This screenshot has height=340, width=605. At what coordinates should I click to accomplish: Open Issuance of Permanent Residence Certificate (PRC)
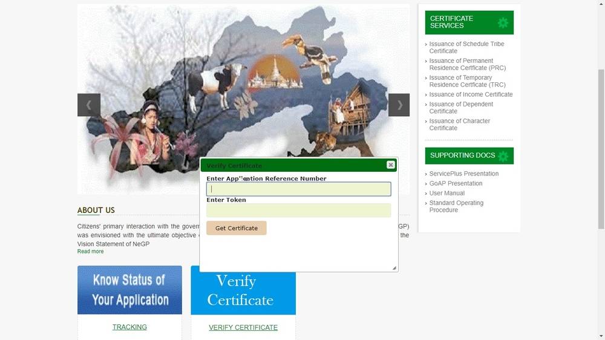point(467,65)
